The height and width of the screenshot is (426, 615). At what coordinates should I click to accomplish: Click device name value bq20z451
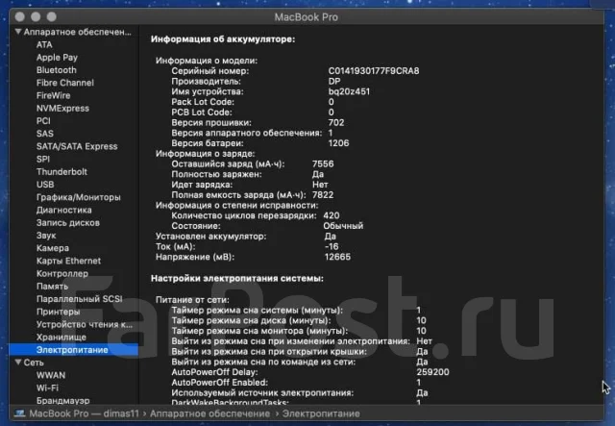tap(349, 91)
